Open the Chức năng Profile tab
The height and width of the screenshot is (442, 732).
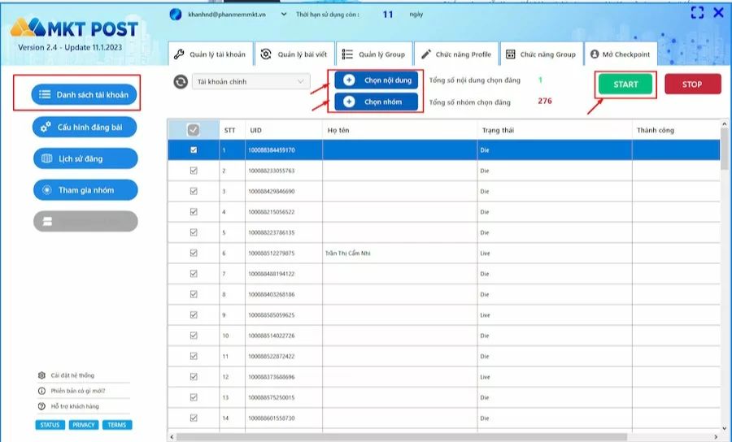(x=455, y=54)
